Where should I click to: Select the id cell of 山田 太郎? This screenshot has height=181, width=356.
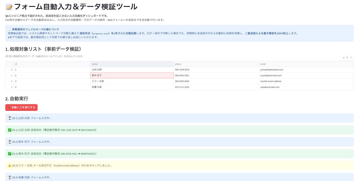coord(52,70)
